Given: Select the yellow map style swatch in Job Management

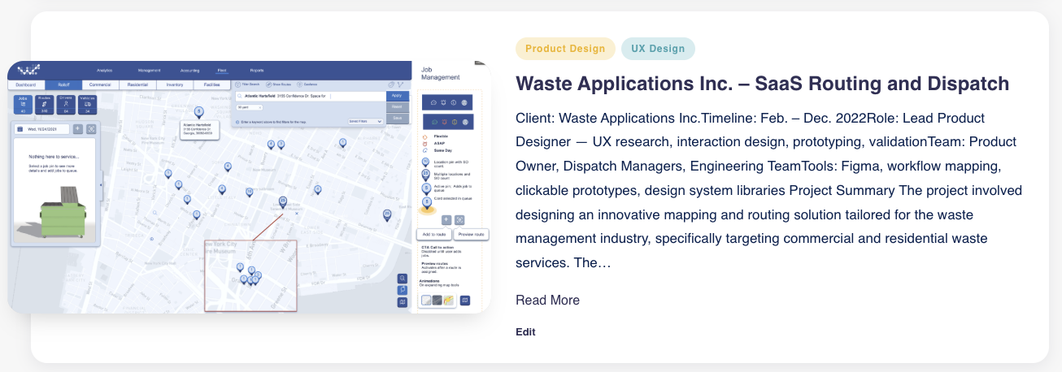Looking at the screenshot, I should [x=448, y=301].
